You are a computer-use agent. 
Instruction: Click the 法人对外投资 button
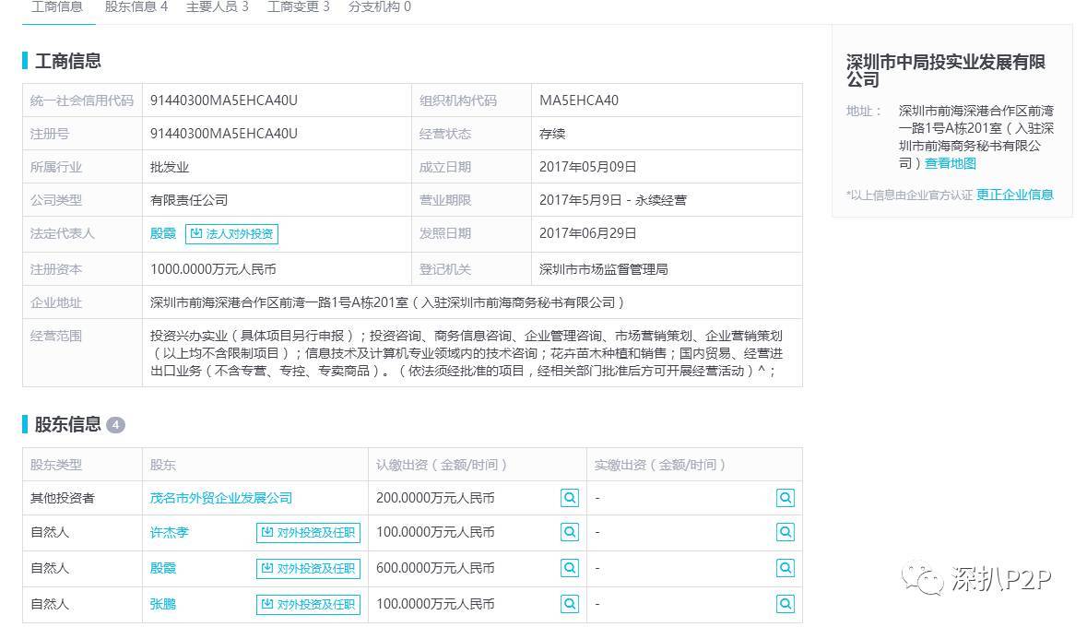(231, 233)
